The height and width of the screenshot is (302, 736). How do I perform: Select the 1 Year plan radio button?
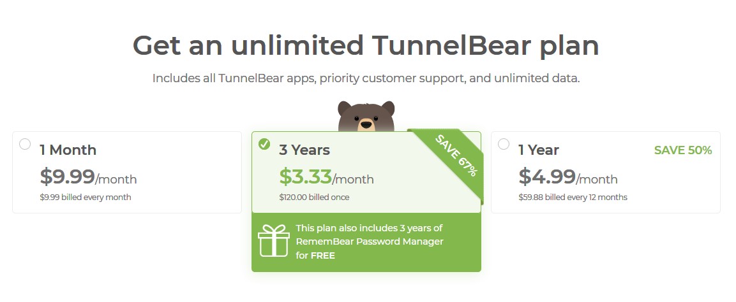point(504,144)
